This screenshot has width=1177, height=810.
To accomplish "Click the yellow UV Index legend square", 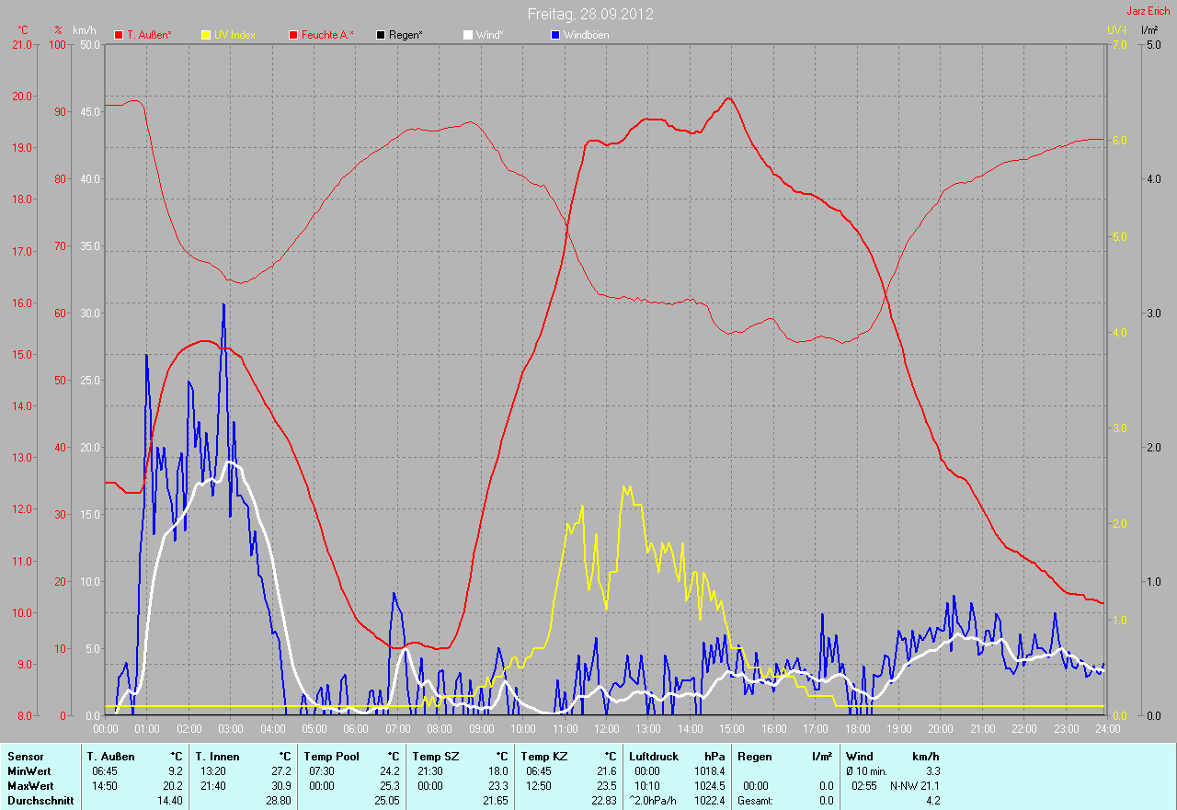I will (x=206, y=35).
